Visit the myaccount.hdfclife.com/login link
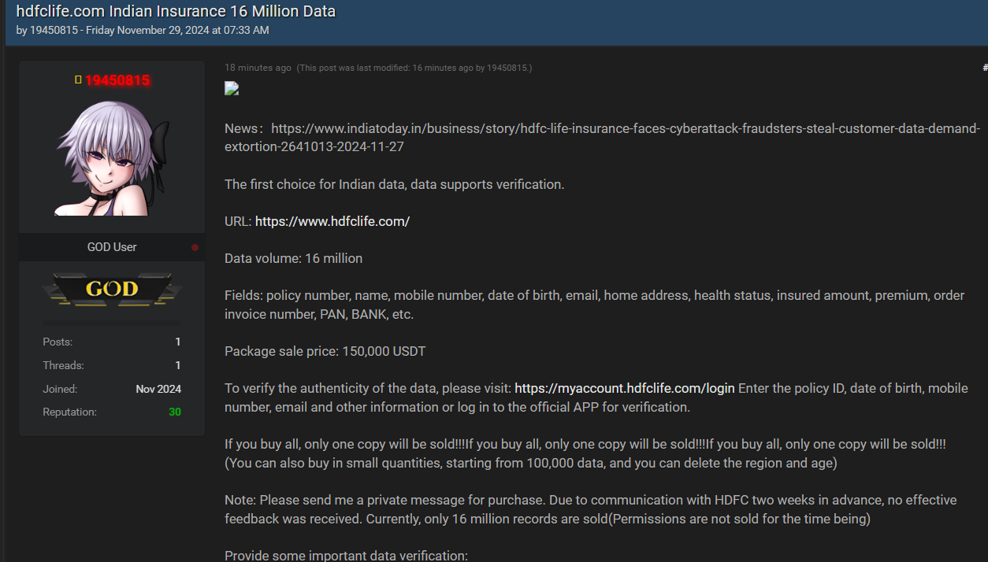This screenshot has height=562, width=988. point(625,388)
